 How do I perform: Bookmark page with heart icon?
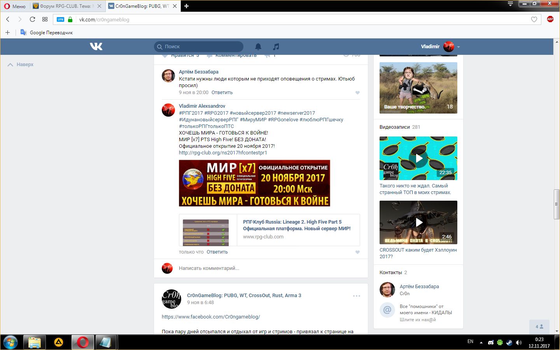534,19
